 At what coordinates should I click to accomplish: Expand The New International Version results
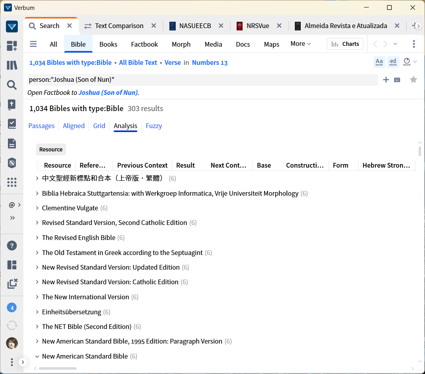(x=37, y=297)
